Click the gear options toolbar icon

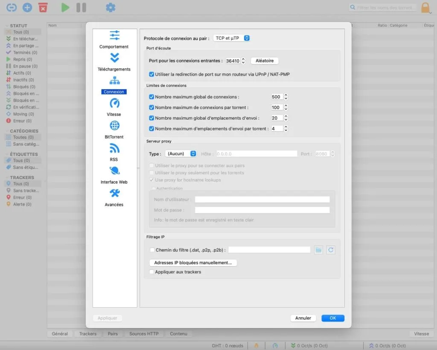111,8
